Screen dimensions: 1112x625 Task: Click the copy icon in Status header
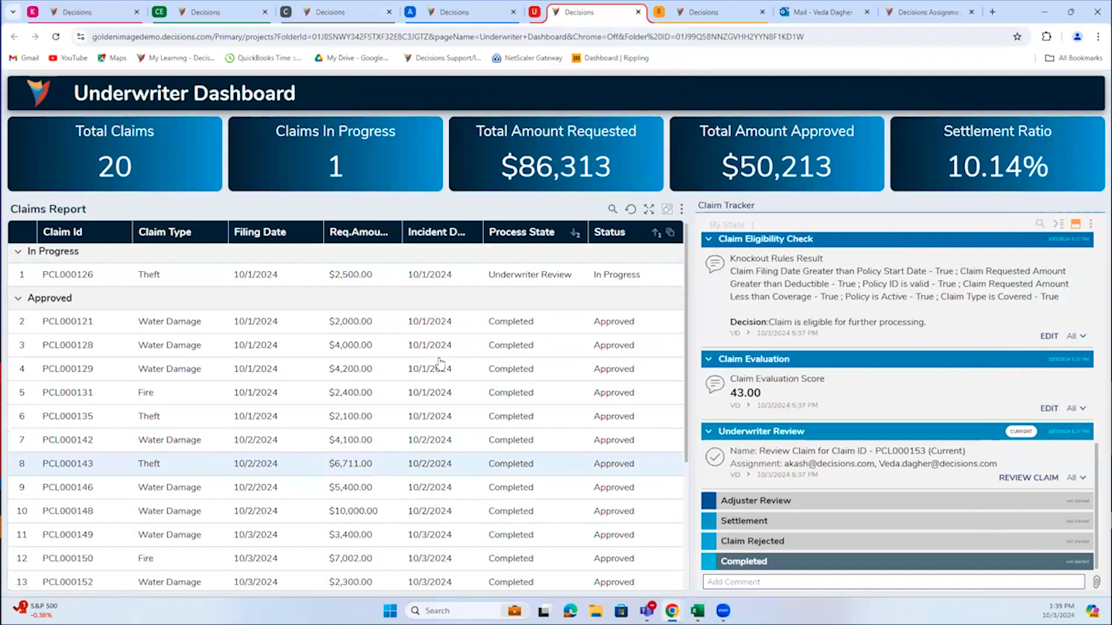pos(671,232)
